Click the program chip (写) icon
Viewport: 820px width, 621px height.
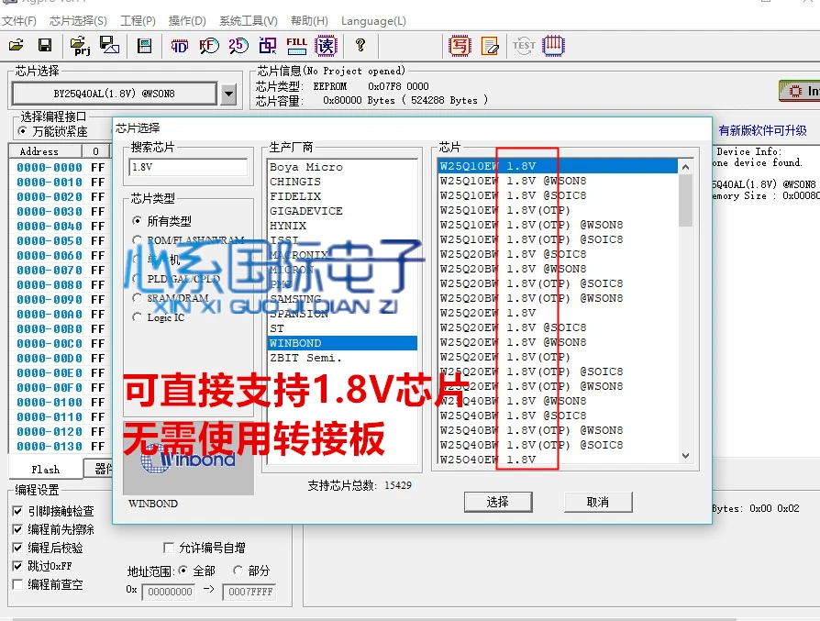pyautogui.click(x=460, y=46)
